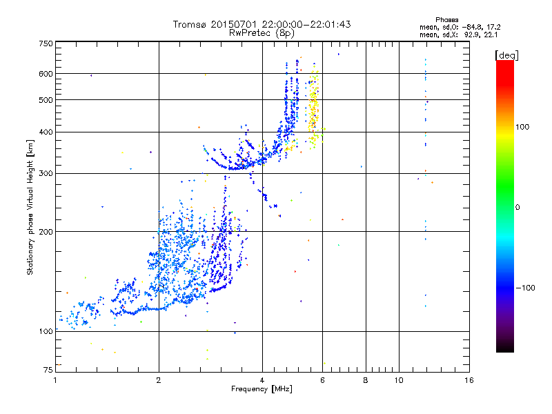Viewport: 552px width, 414px height.
Task: Click the black bottom of the colorbar
Action: (505, 347)
